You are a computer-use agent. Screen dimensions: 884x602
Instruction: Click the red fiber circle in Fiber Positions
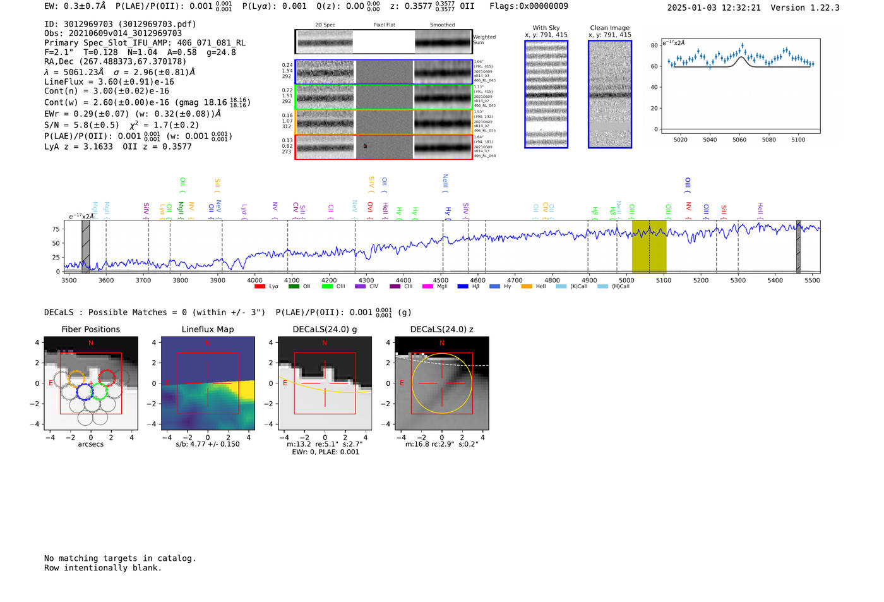point(107,378)
